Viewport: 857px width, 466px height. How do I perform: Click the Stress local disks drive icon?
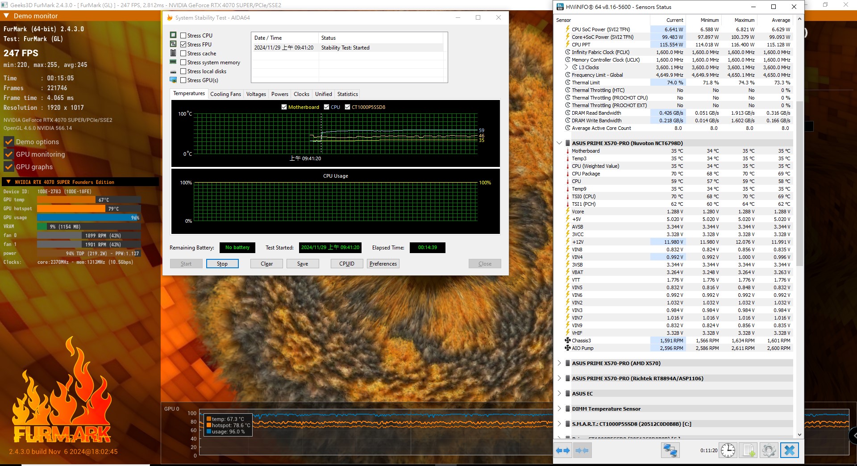pyautogui.click(x=173, y=71)
